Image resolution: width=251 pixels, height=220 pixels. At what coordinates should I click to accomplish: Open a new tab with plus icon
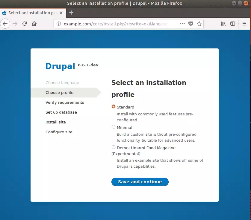pos(71,13)
